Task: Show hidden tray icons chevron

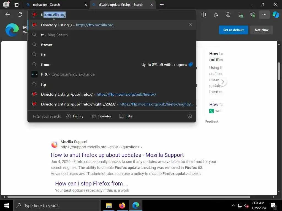Action: (x=233, y=206)
